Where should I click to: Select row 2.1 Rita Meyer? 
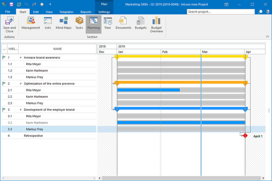coord(49,90)
